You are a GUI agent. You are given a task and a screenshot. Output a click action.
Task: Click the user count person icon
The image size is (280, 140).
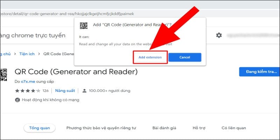coord(84,91)
